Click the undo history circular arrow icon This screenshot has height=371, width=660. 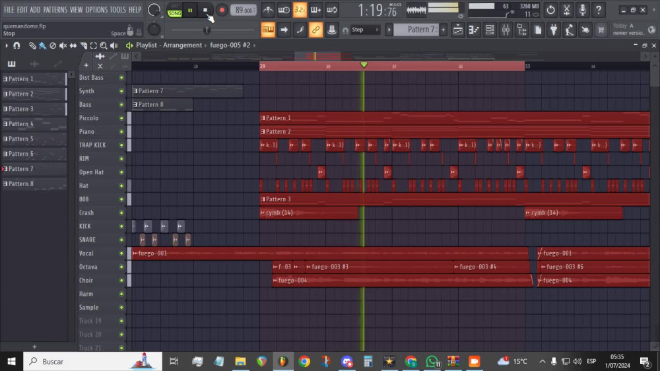[x=550, y=10]
